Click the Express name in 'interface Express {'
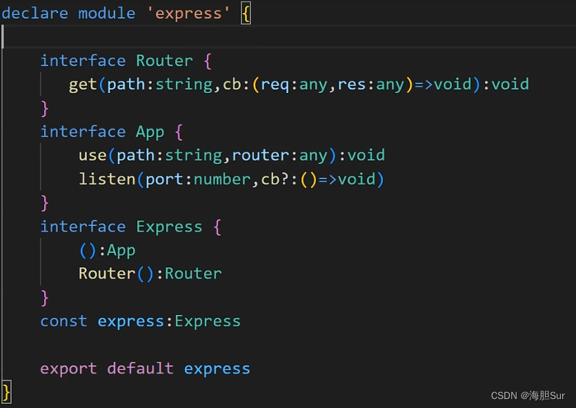The height and width of the screenshot is (408, 576). pos(169,227)
